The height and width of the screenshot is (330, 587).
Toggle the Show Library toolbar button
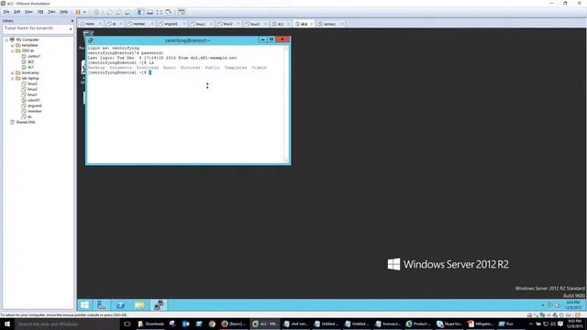point(140,12)
